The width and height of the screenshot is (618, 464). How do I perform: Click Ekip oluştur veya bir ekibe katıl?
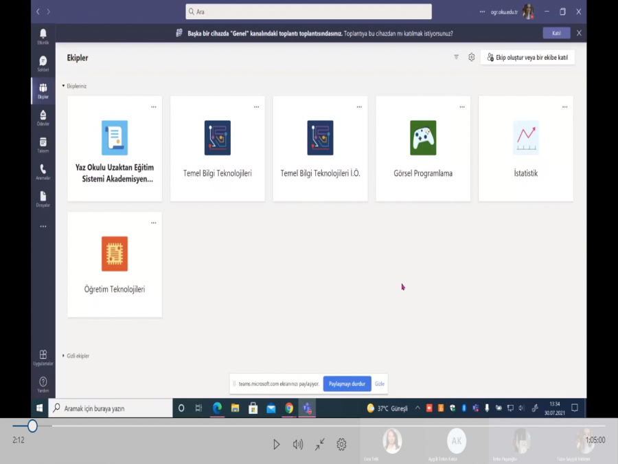pos(527,58)
